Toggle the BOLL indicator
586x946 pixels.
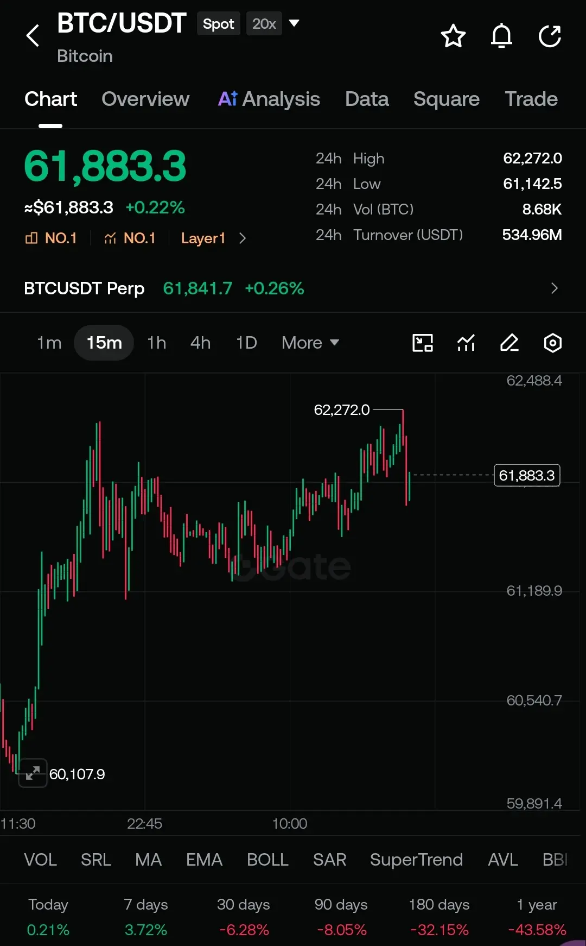pyautogui.click(x=267, y=860)
